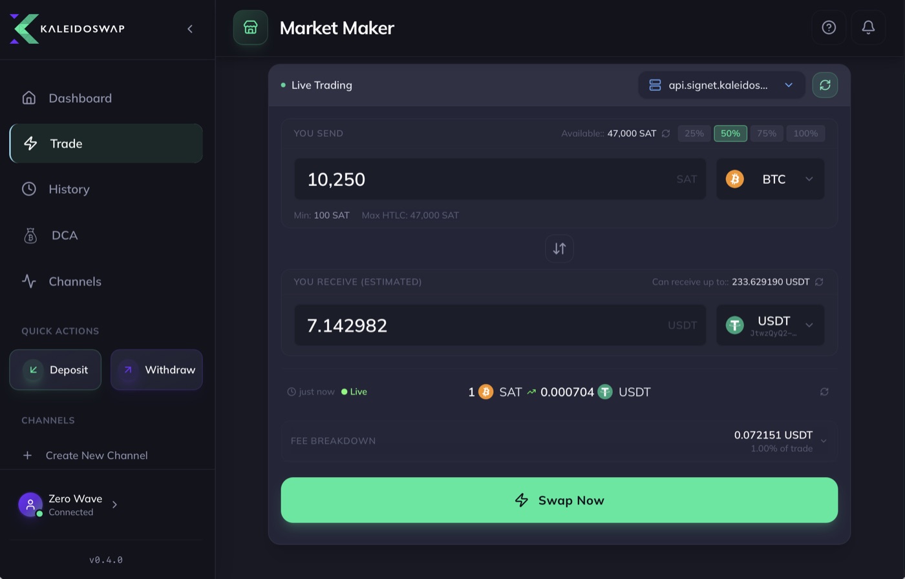Click the clock icon beside 'just now'

point(292,392)
